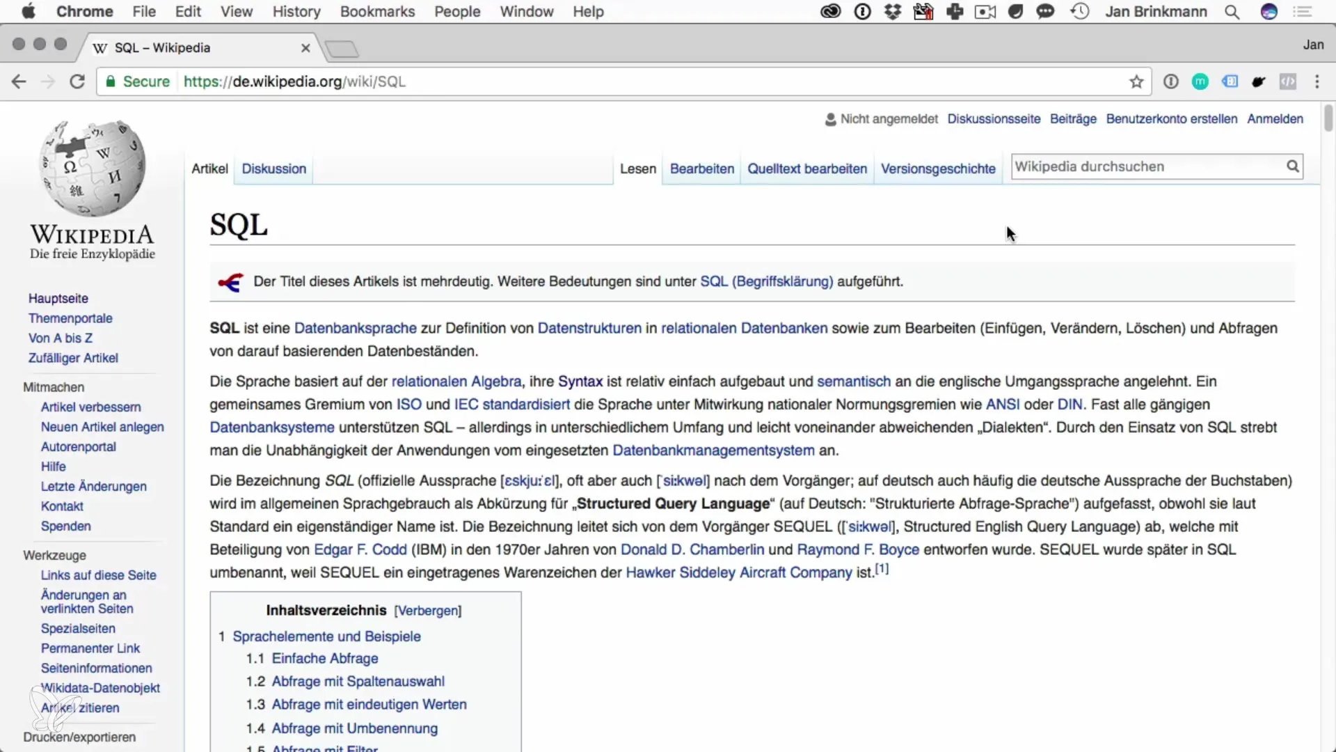Switch to the Diskussion tab
Viewport: 1336px width, 752px height.
click(273, 169)
